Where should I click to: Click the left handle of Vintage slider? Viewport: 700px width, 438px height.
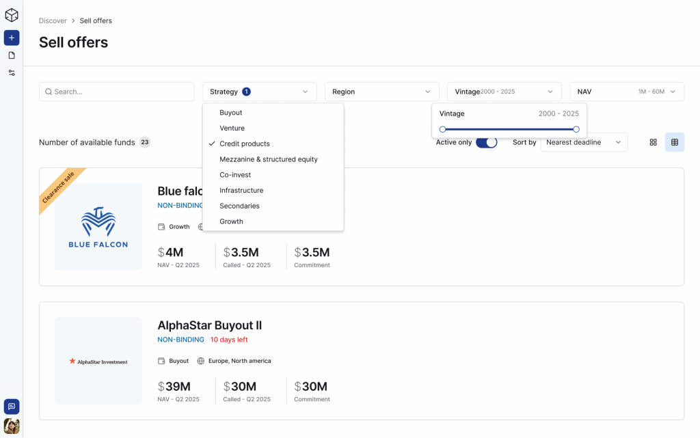[443, 129]
